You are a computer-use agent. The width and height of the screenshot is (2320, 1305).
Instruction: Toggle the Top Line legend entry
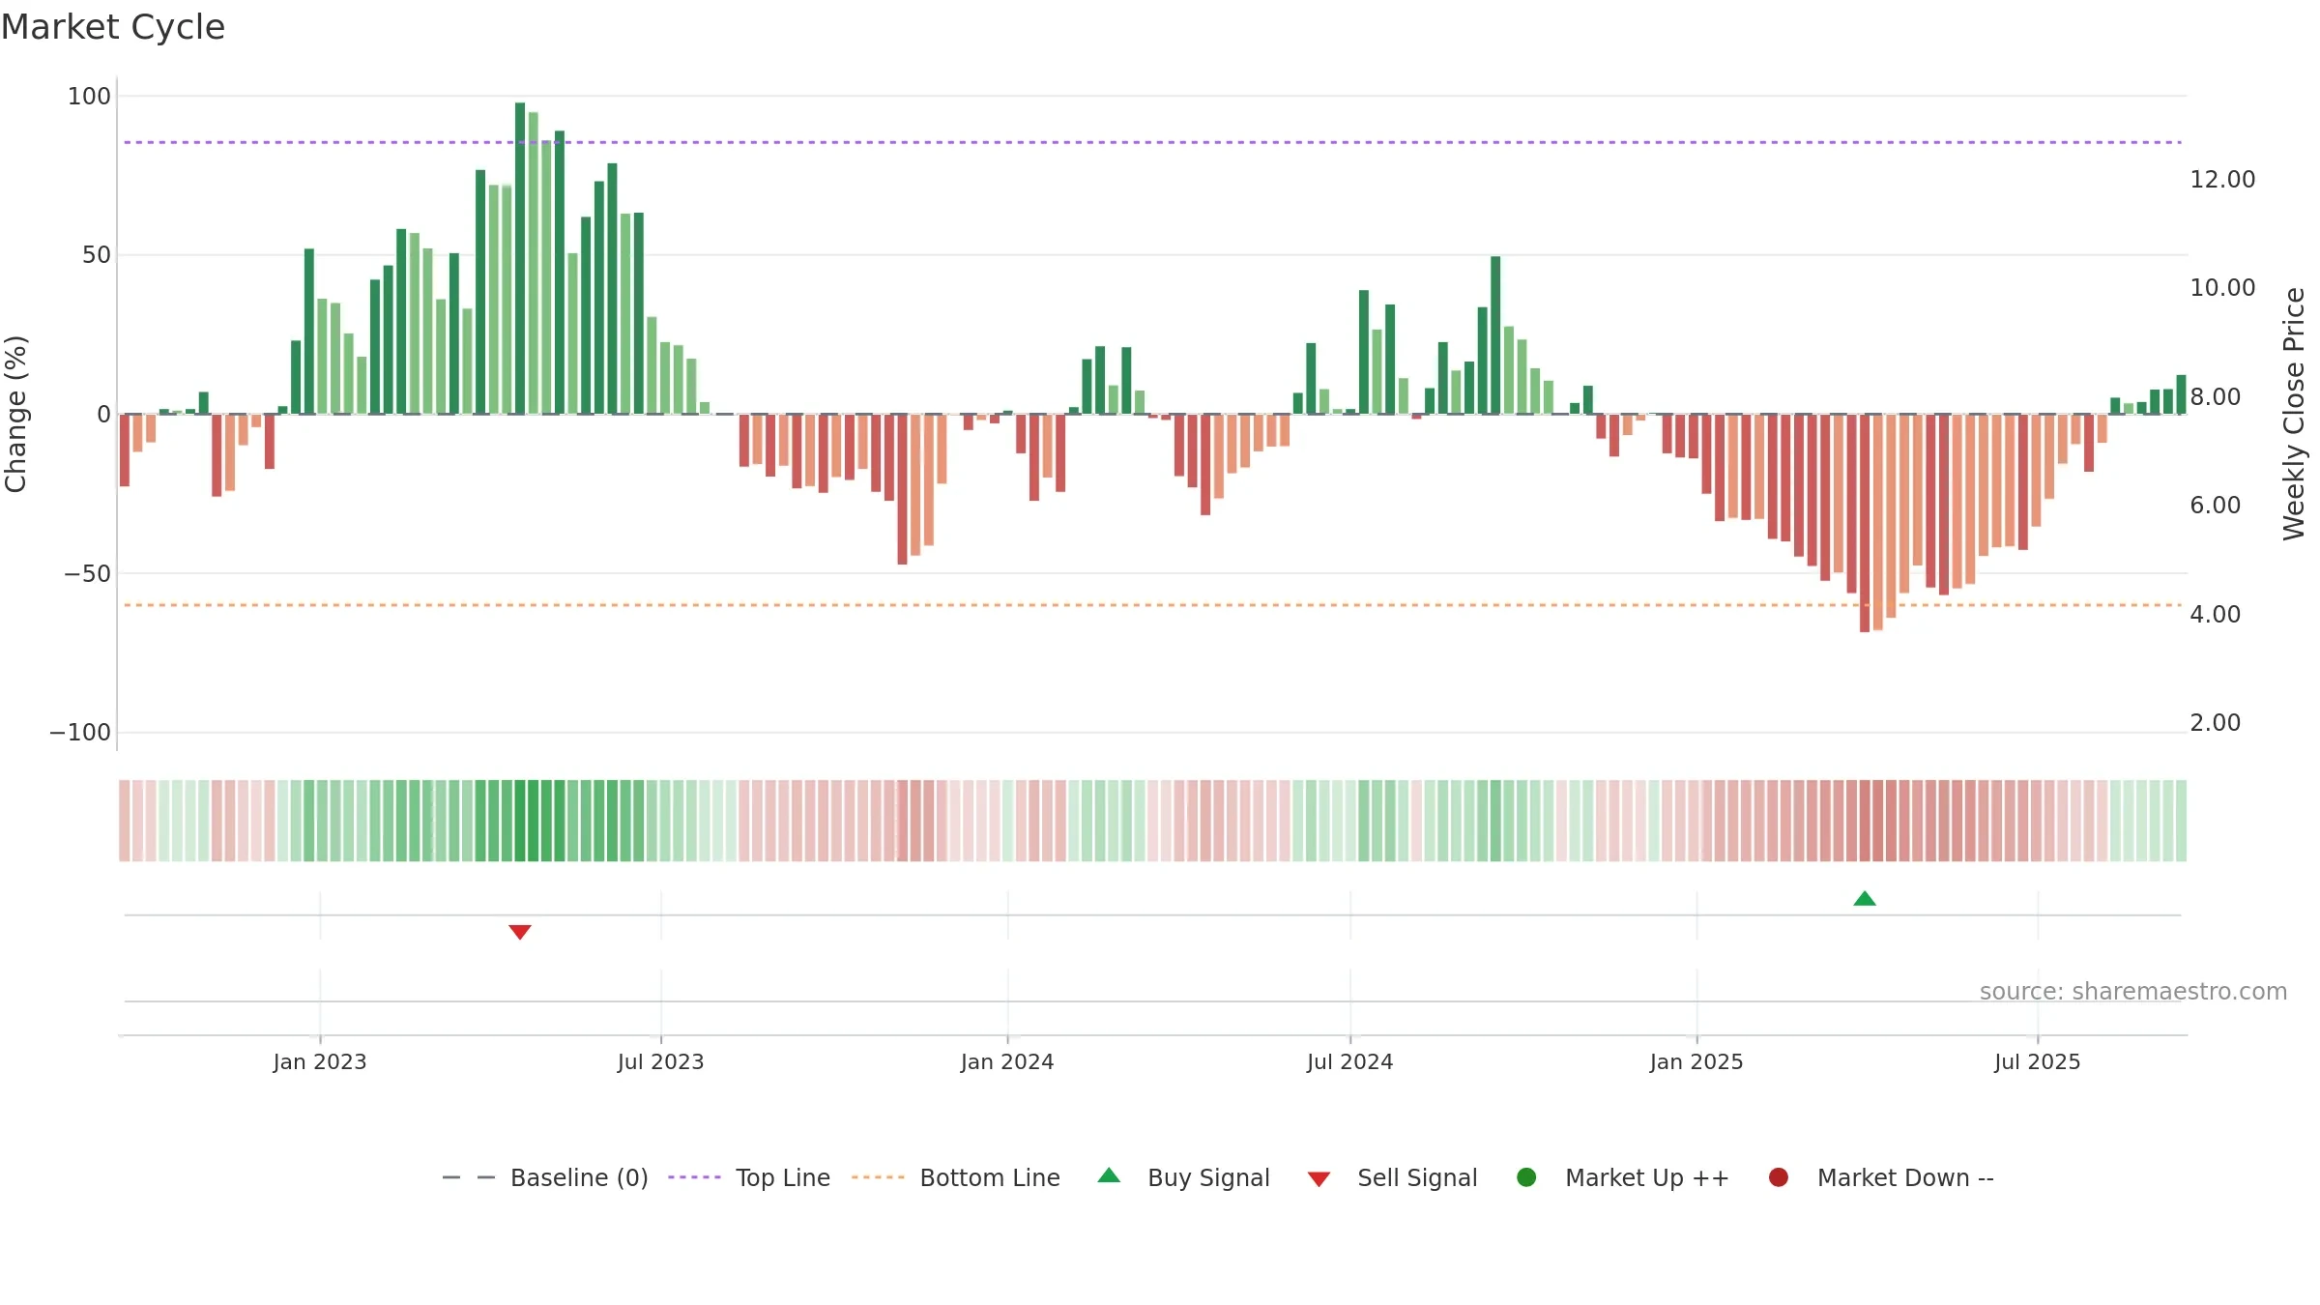(x=748, y=1177)
